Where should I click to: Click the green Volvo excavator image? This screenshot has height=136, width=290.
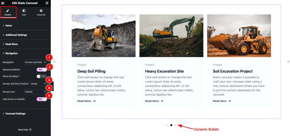(171, 36)
